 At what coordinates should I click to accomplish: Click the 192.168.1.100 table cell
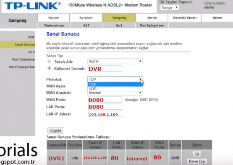click(x=95, y=157)
